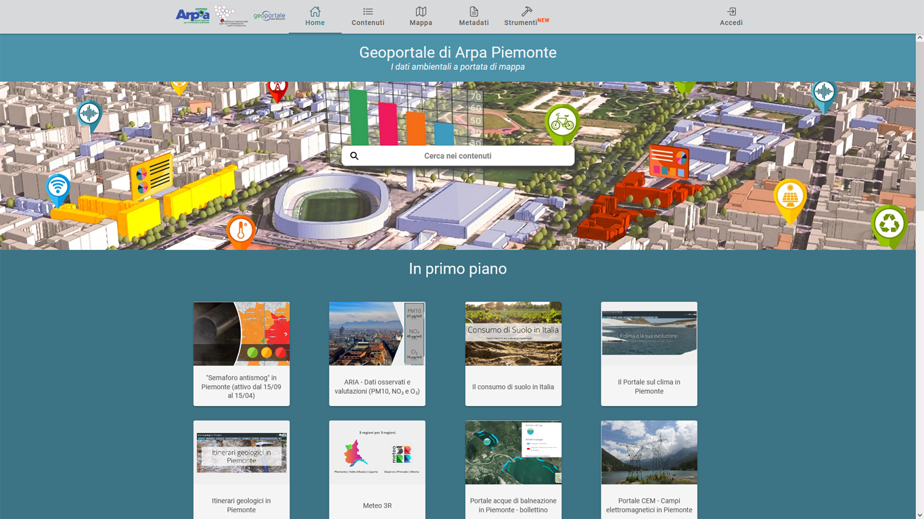The width and height of the screenshot is (924, 519).
Task: Click the Arpa Piemonte logo
Action: tap(193, 16)
